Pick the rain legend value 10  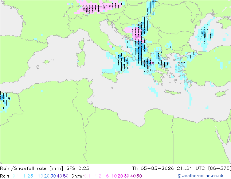(x=41, y=176)
